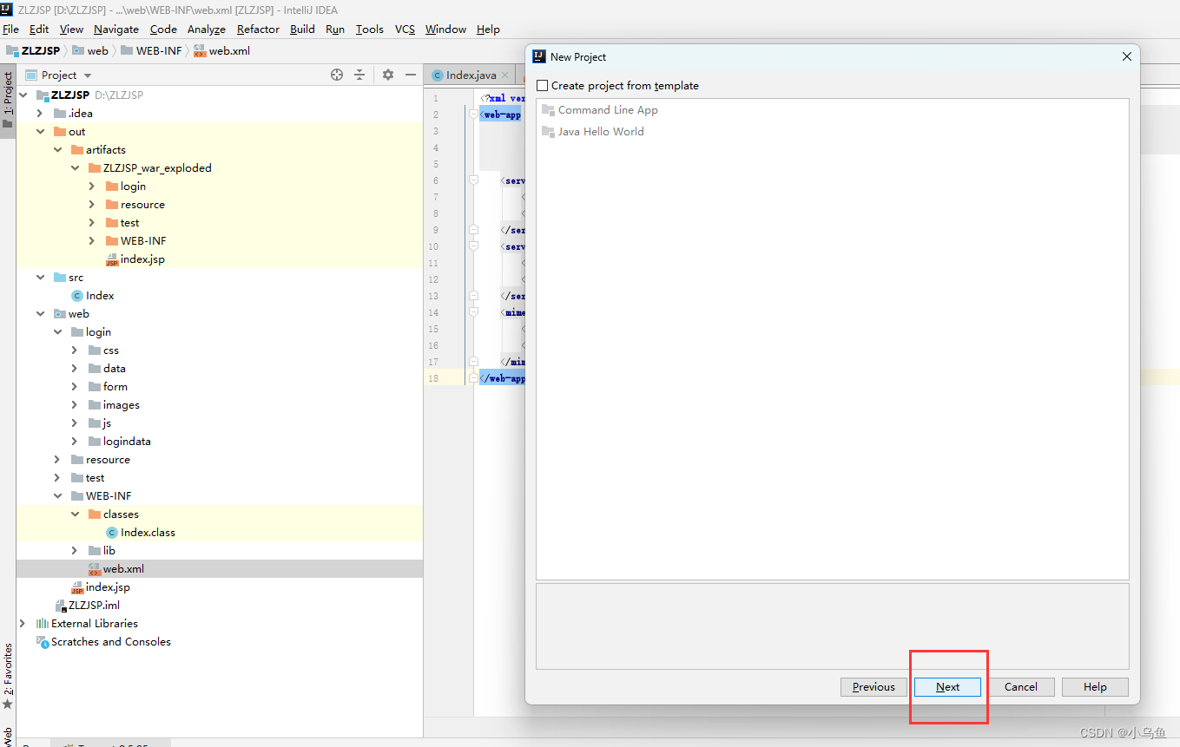The height and width of the screenshot is (747, 1180).
Task: Open the Navigate menu
Action: pos(116,29)
